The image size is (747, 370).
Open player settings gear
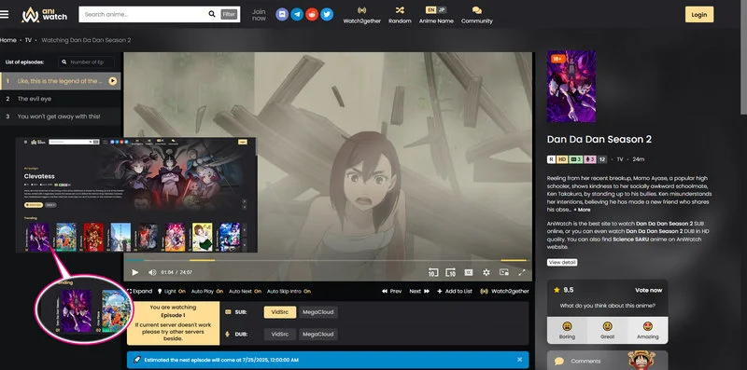pyautogui.click(x=486, y=272)
